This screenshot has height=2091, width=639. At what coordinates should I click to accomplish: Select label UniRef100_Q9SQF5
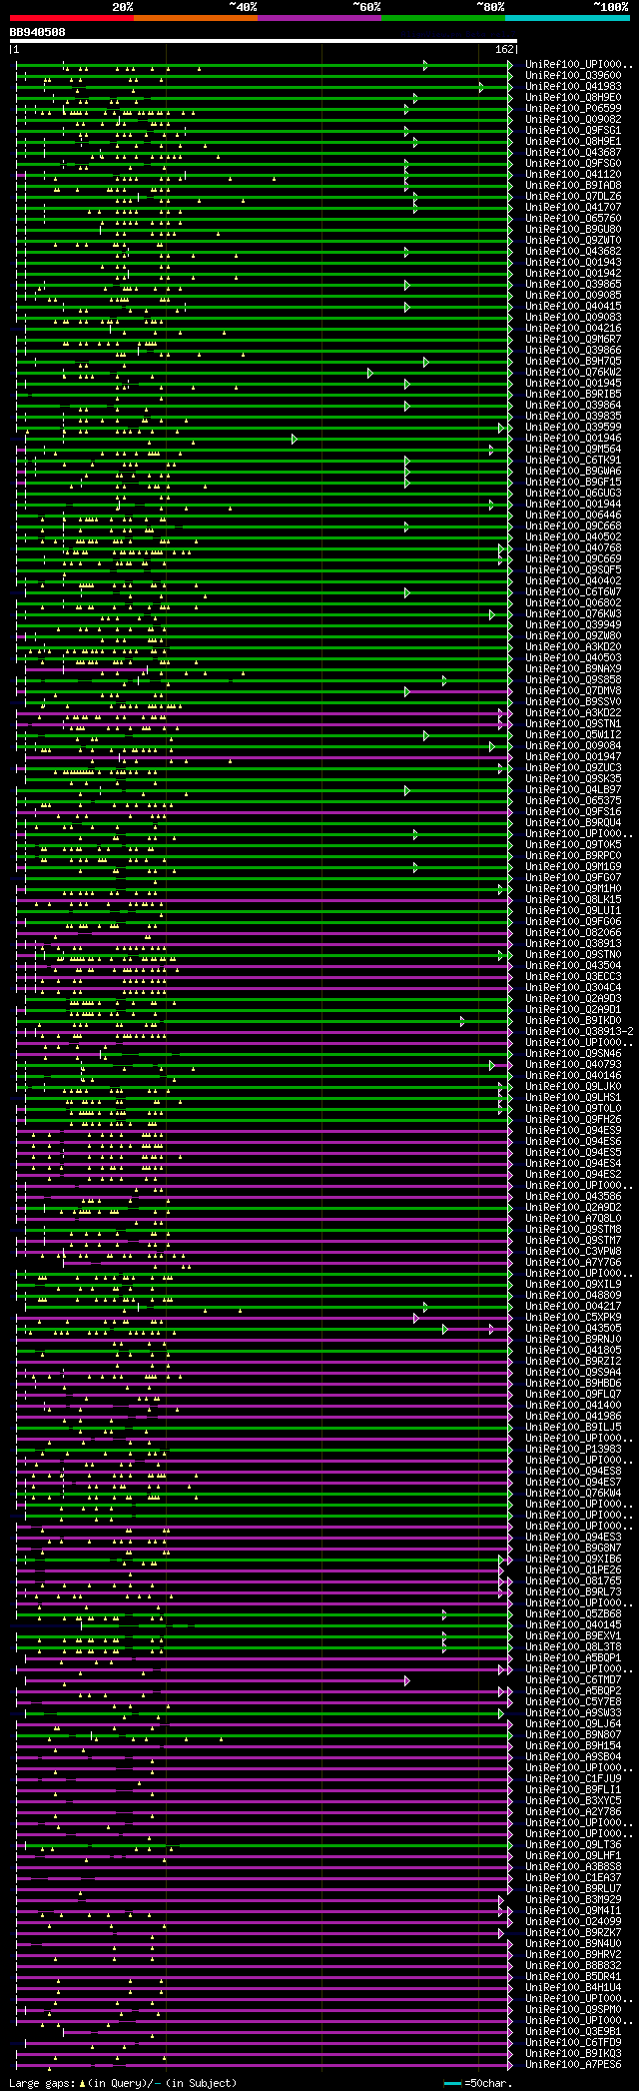(x=573, y=569)
